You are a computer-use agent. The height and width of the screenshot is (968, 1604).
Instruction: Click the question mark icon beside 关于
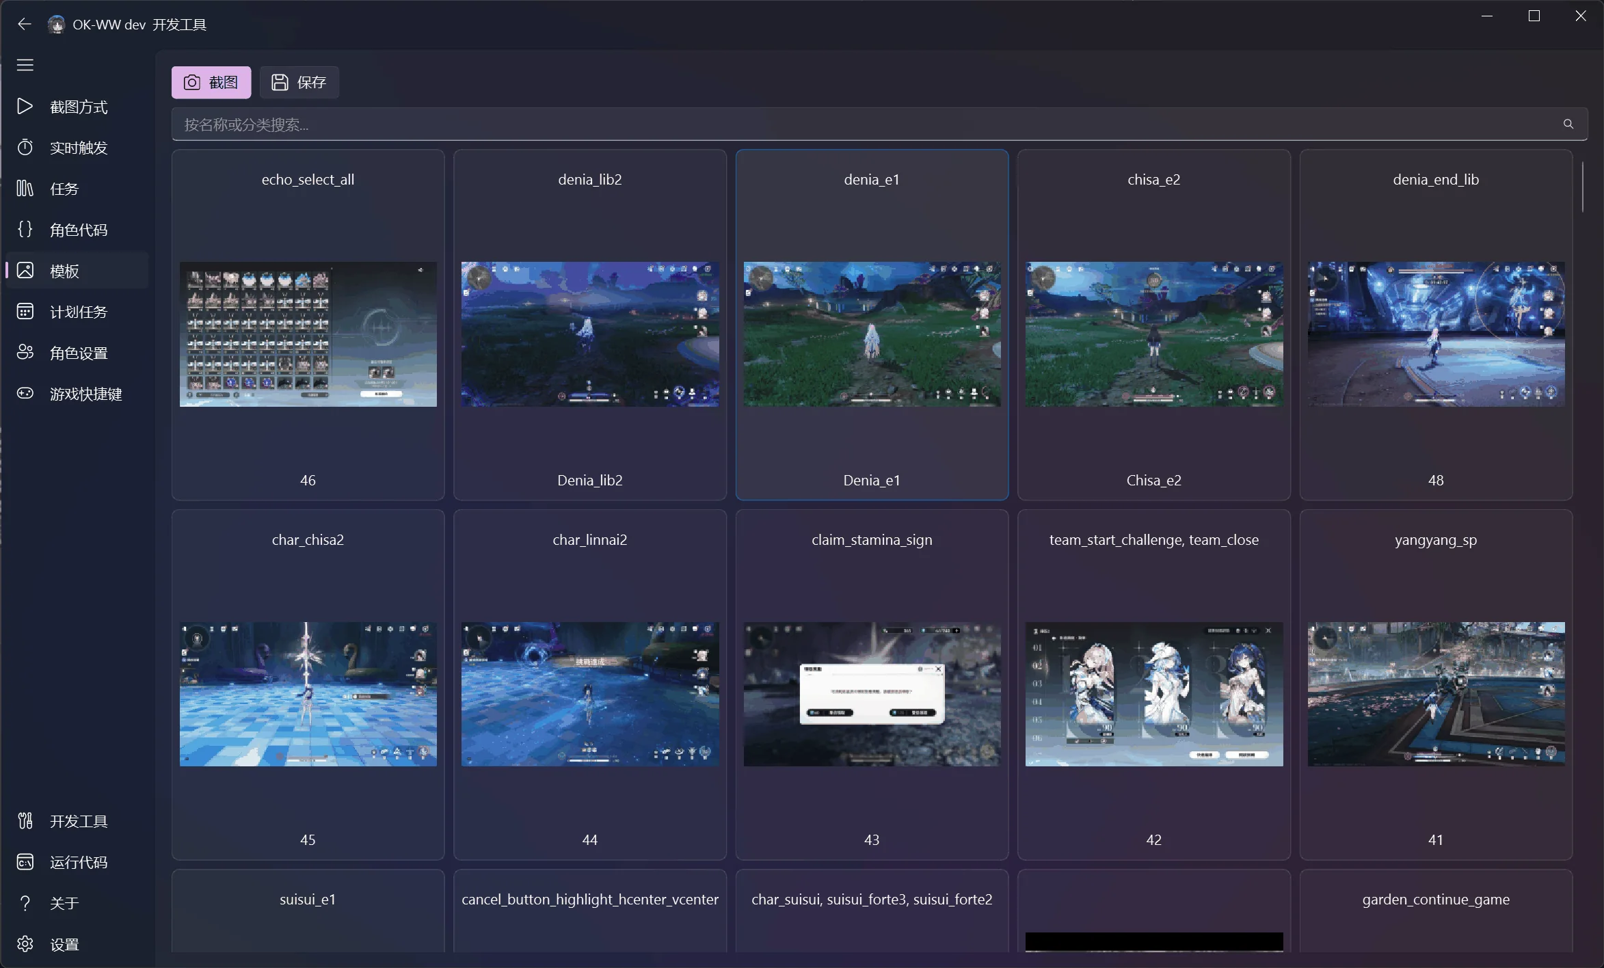[25, 903]
